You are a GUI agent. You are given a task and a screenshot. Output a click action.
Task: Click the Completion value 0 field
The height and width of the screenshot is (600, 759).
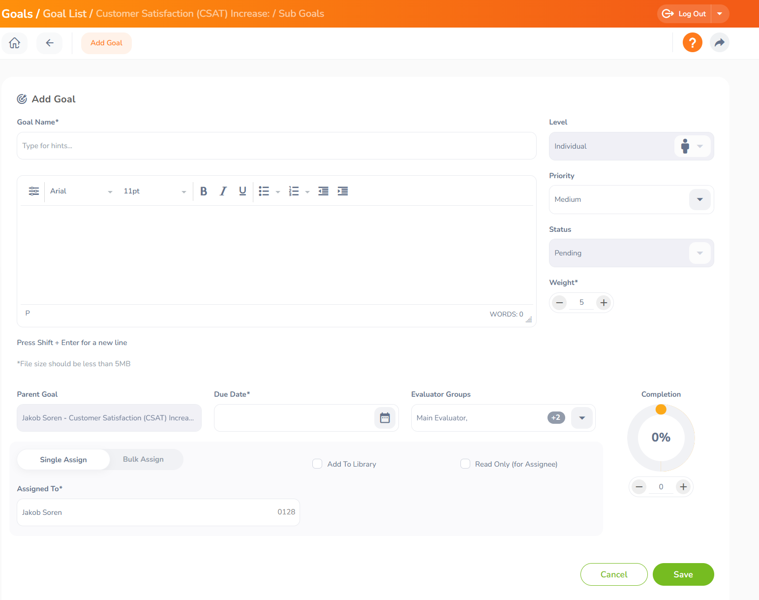point(661,487)
